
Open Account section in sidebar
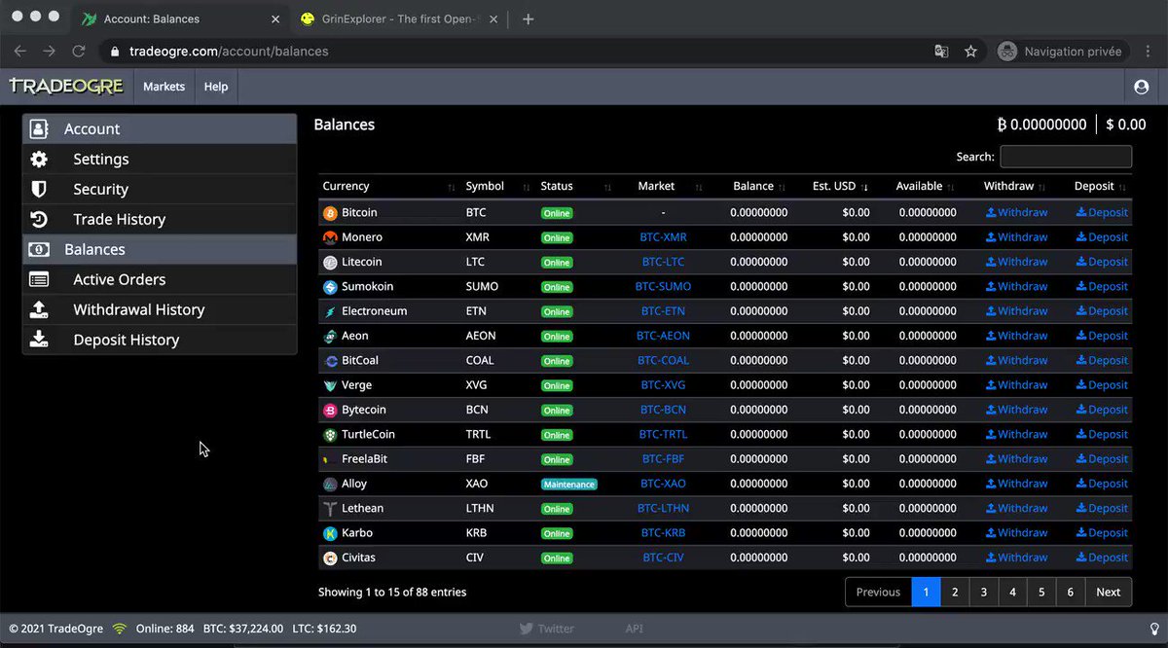[160, 128]
